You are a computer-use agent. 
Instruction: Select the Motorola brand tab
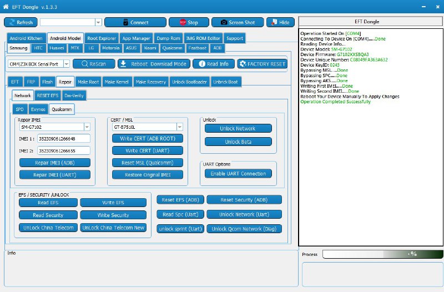pyautogui.click(x=110, y=48)
